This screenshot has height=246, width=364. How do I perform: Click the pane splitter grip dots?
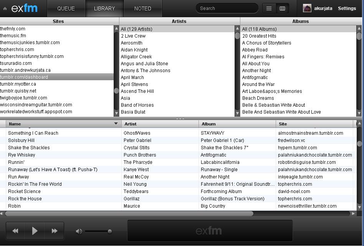click(180, 119)
